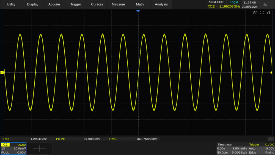
Task: Open the network status icon
Action: pos(265,4)
